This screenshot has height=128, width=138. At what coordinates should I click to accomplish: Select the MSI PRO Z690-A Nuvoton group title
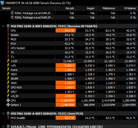[54, 26]
